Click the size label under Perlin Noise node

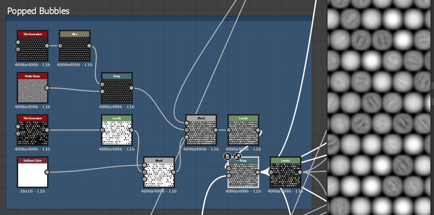(x=32, y=106)
